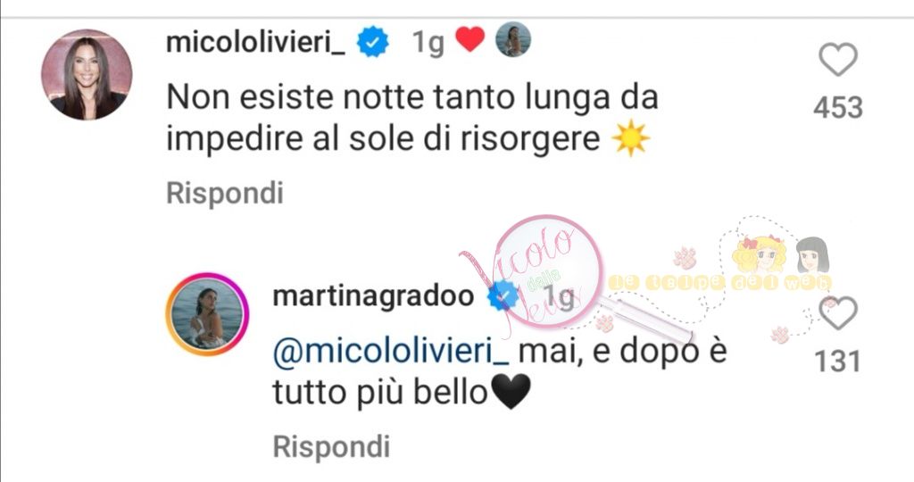The image size is (914, 482).
Task: Click the sun emoji ending the first comment
Action: tap(630, 138)
